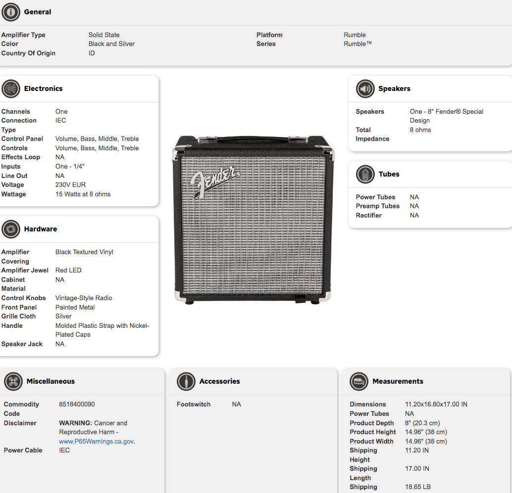This screenshot has width=512, height=493.
Task: Click the Speakers section heading
Action: [x=394, y=89]
